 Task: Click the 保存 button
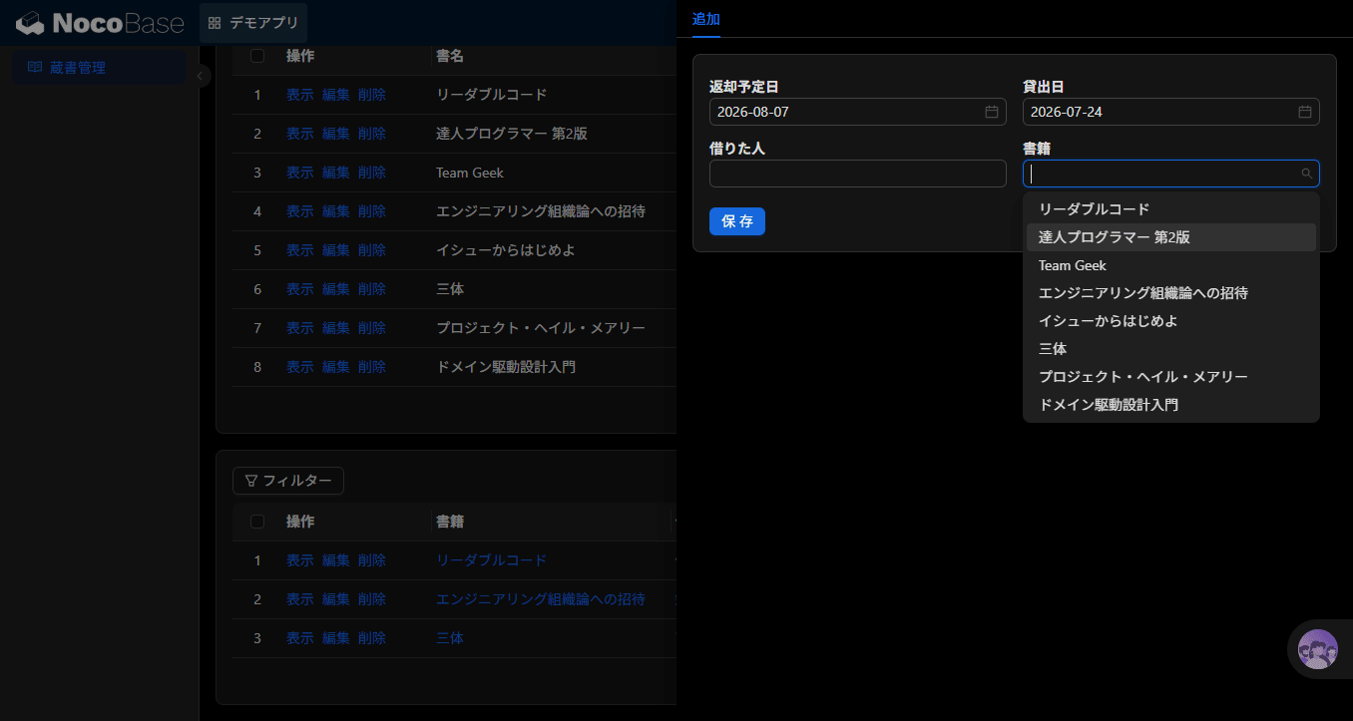[737, 221]
